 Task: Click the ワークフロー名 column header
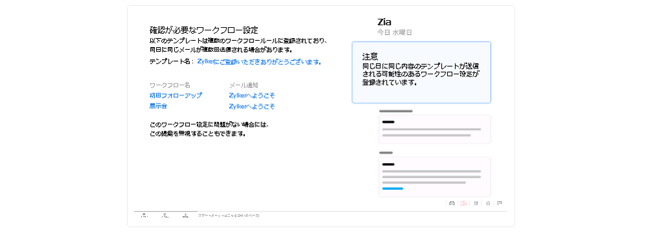(x=170, y=85)
